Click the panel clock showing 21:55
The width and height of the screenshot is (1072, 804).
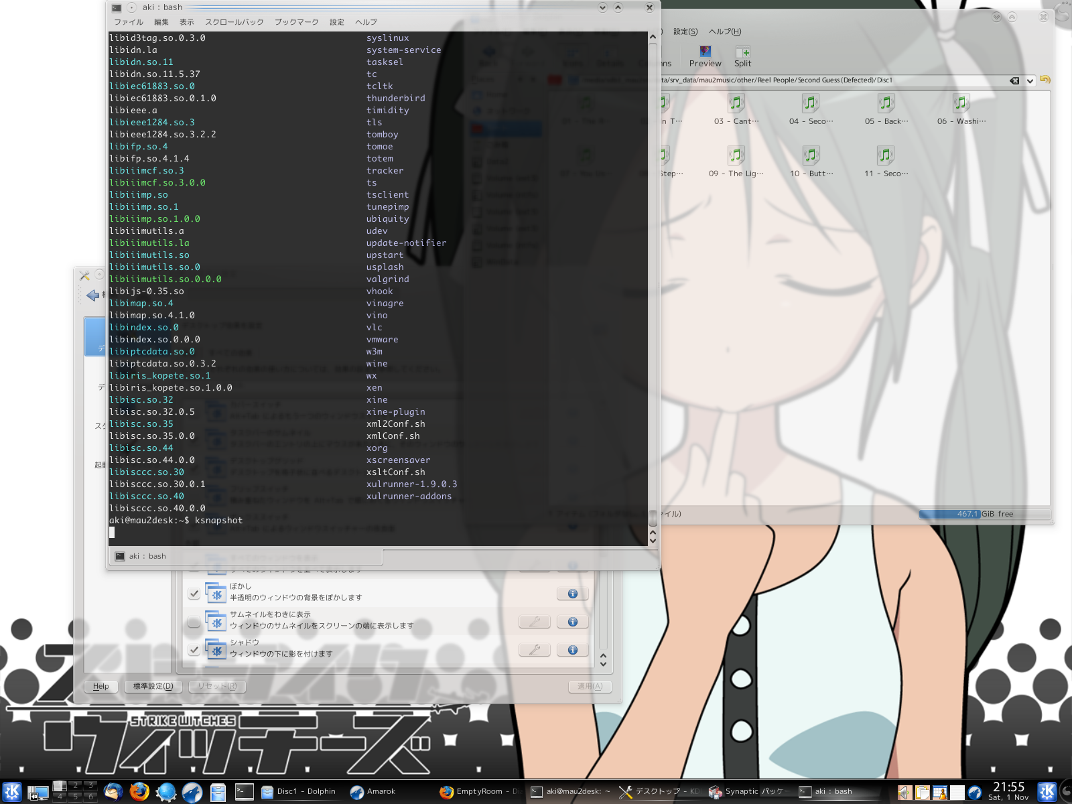coord(1009,791)
